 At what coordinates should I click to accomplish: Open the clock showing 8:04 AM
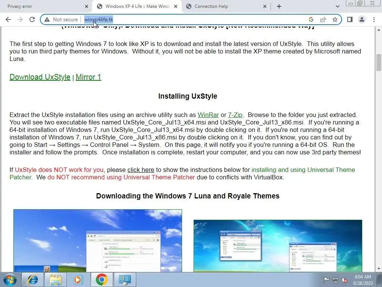click(363, 280)
